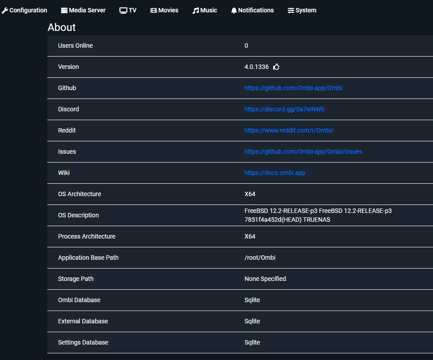433x360 pixels.
Task: Click the film strip icon beside Movies
Action: (x=154, y=11)
